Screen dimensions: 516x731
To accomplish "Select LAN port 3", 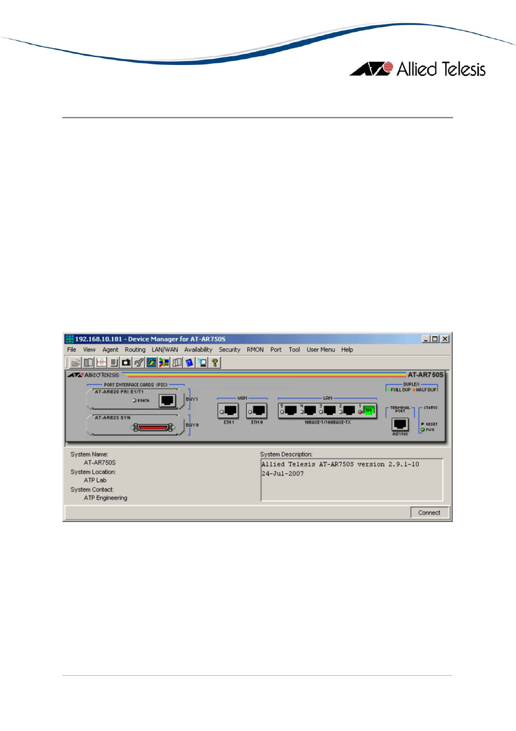I will pyautogui.click(x=329, y=410).
